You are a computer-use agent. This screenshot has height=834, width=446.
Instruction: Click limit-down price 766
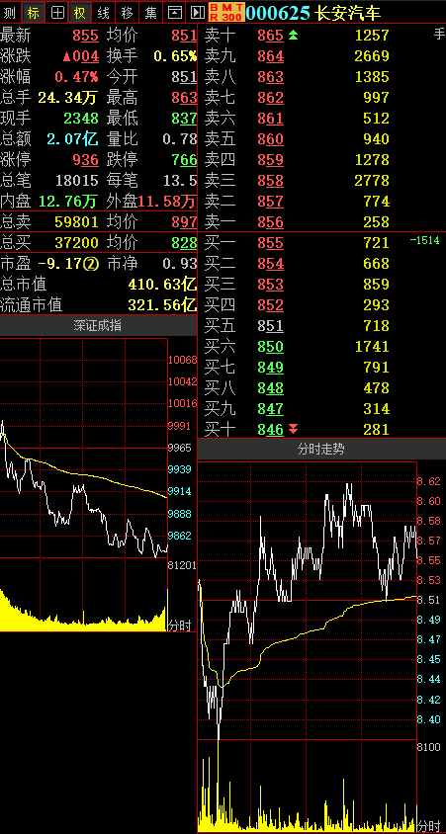click(184, 160)
